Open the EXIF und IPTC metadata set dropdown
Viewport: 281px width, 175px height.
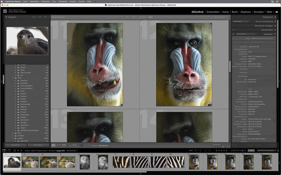click(247, 34)
